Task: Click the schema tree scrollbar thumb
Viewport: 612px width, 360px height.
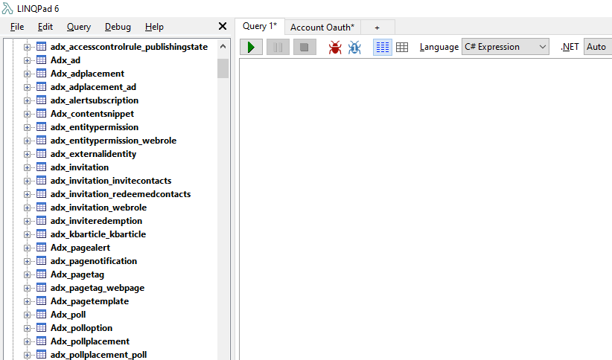Action: 223,68
